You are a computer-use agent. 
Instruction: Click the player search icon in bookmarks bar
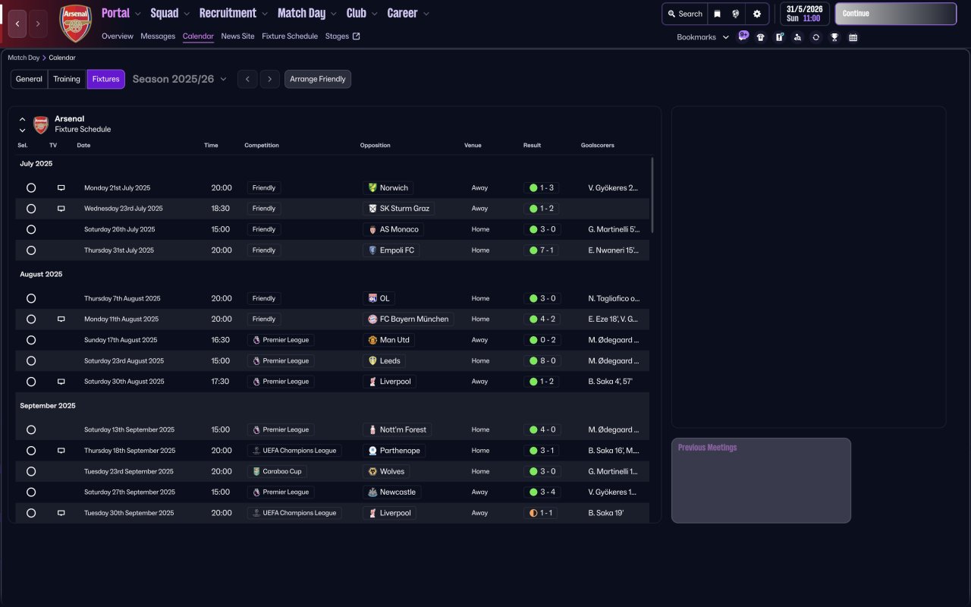click(797, 37)
